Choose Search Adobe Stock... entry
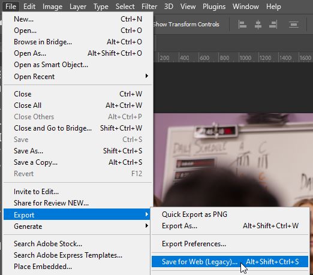Screen dimensions: 313x275 tap(77, 244)
